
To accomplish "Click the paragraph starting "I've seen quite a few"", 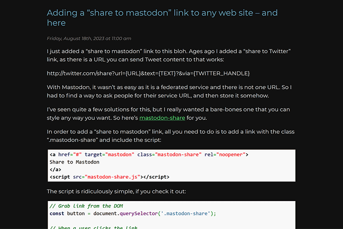I will [x=169, y=114].
